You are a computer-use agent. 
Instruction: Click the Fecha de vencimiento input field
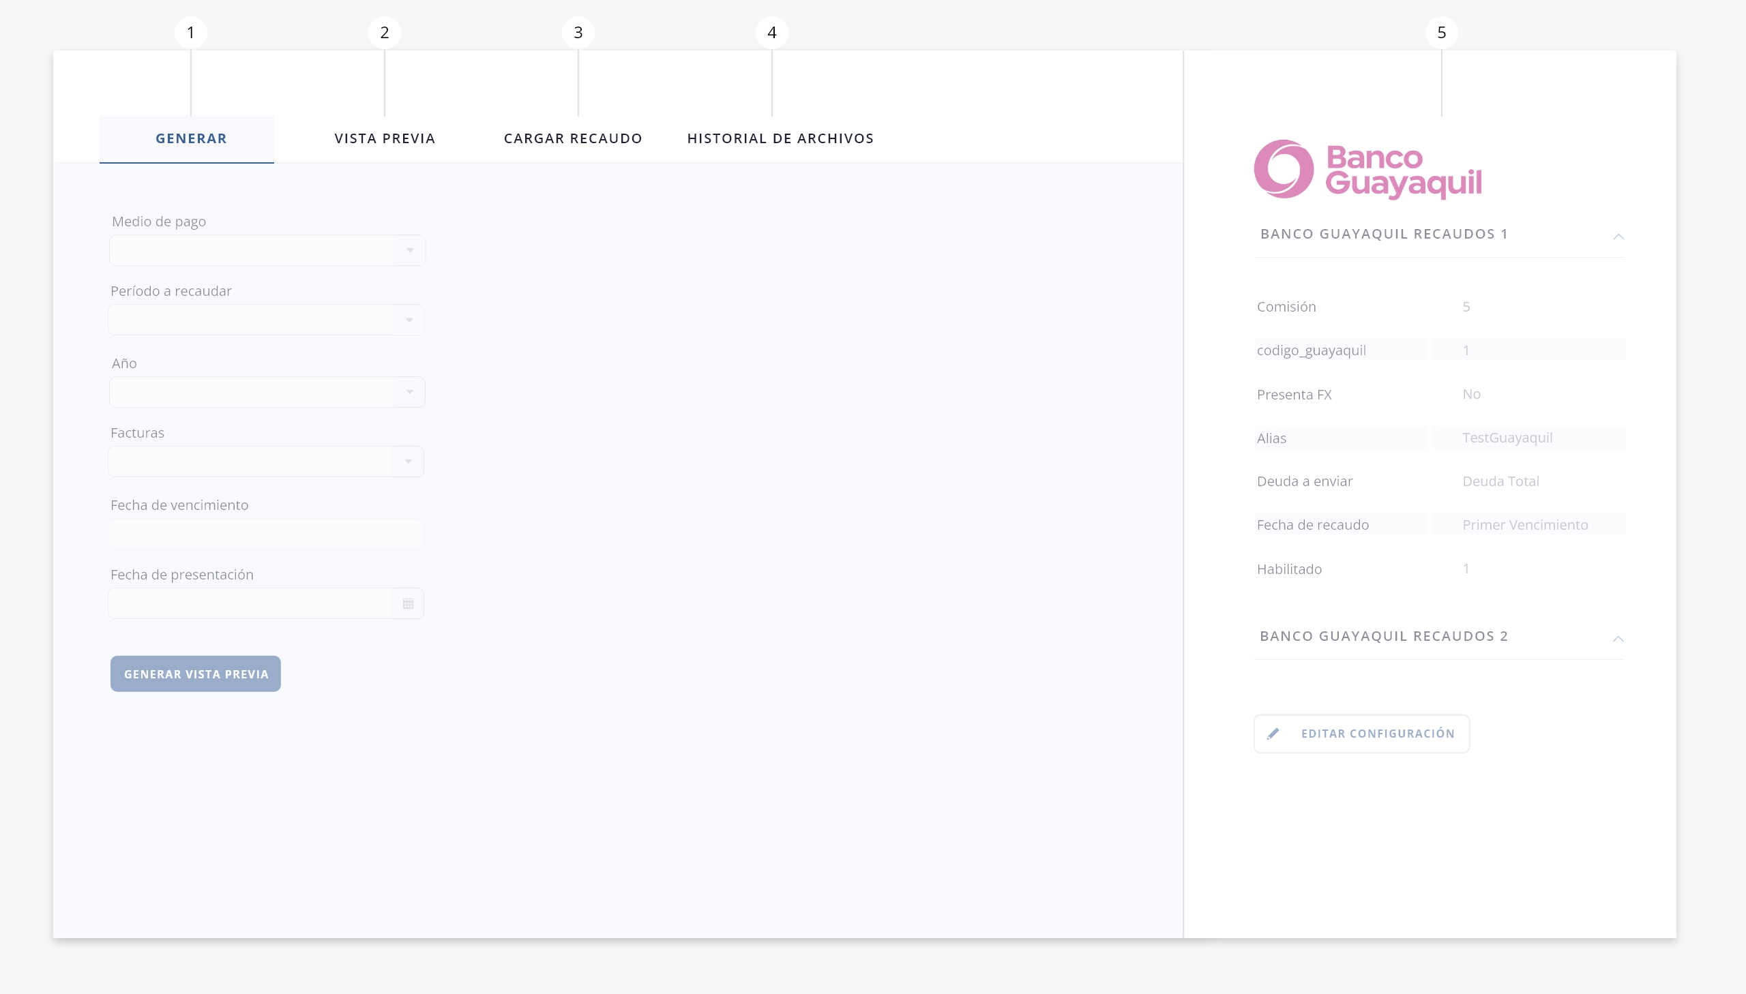click(x=265, y=534)
